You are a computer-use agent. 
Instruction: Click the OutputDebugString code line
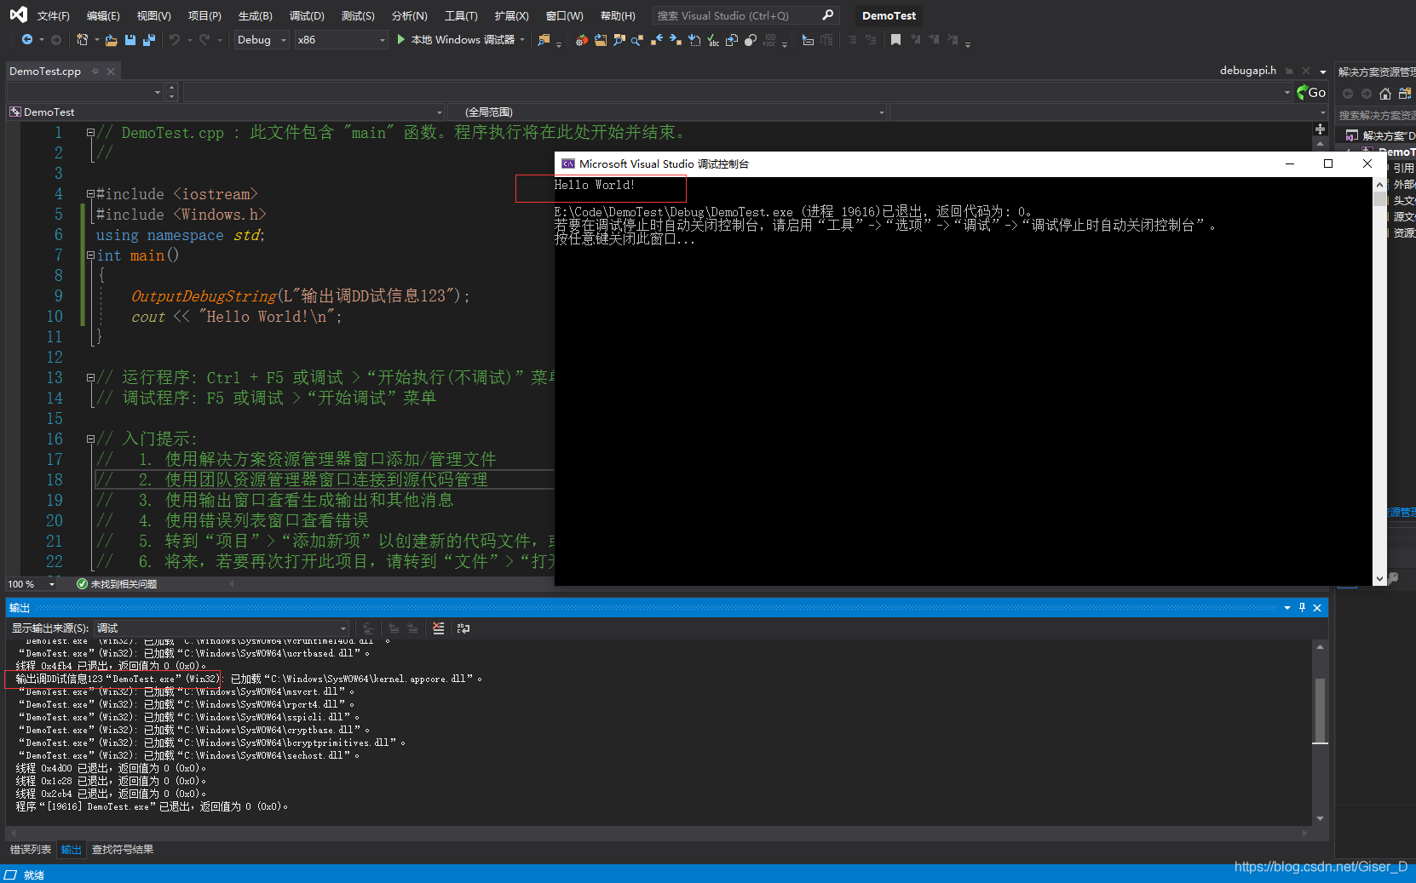click(300, 296)
